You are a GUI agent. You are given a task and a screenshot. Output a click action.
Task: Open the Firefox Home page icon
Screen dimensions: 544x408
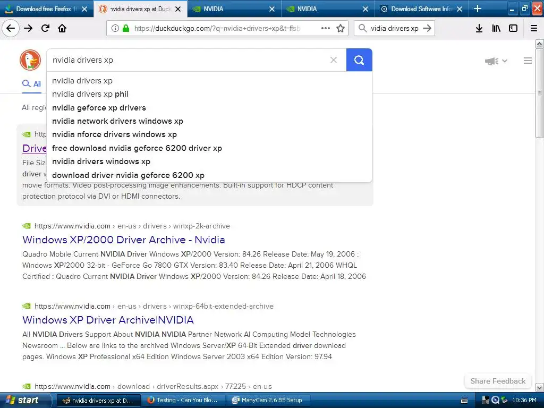tap(62, 28)
